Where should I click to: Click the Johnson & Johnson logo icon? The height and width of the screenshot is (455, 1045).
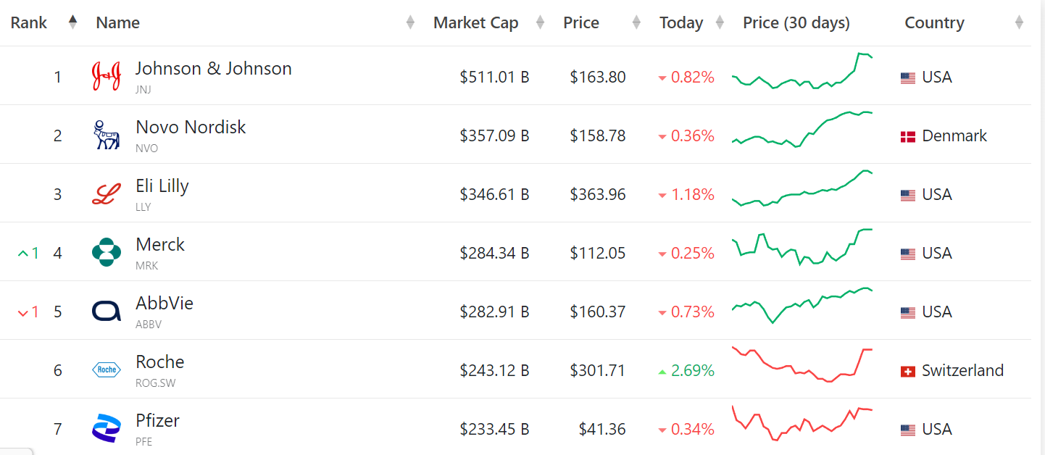point(107,77)
